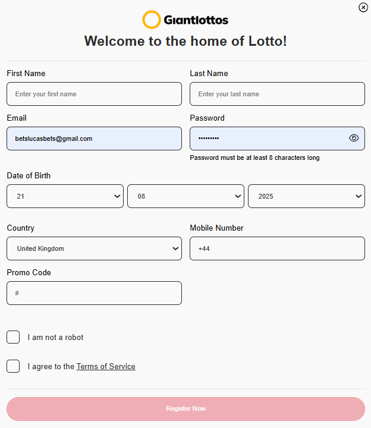Click into the Last Name field
This screenshot has height=428, width=371.
click(277, 94)
